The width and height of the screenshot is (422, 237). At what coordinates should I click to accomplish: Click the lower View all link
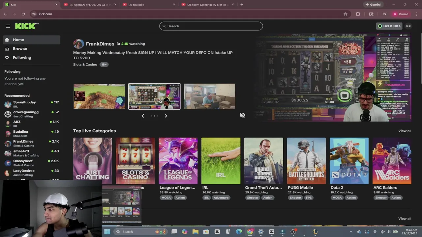pos(405,219)
